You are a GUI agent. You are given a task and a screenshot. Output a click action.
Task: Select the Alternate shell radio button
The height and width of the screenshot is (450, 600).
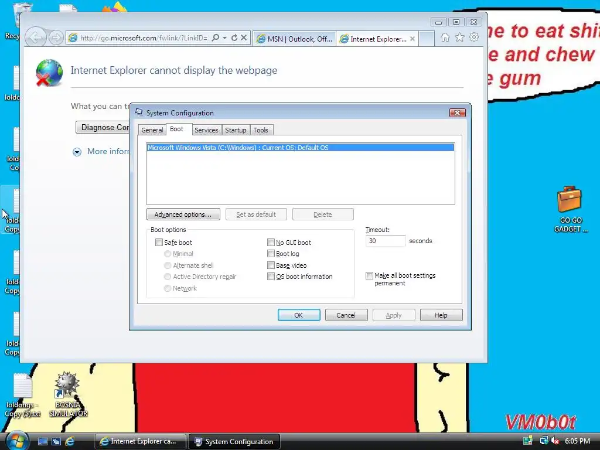click(x=167, y=265)
